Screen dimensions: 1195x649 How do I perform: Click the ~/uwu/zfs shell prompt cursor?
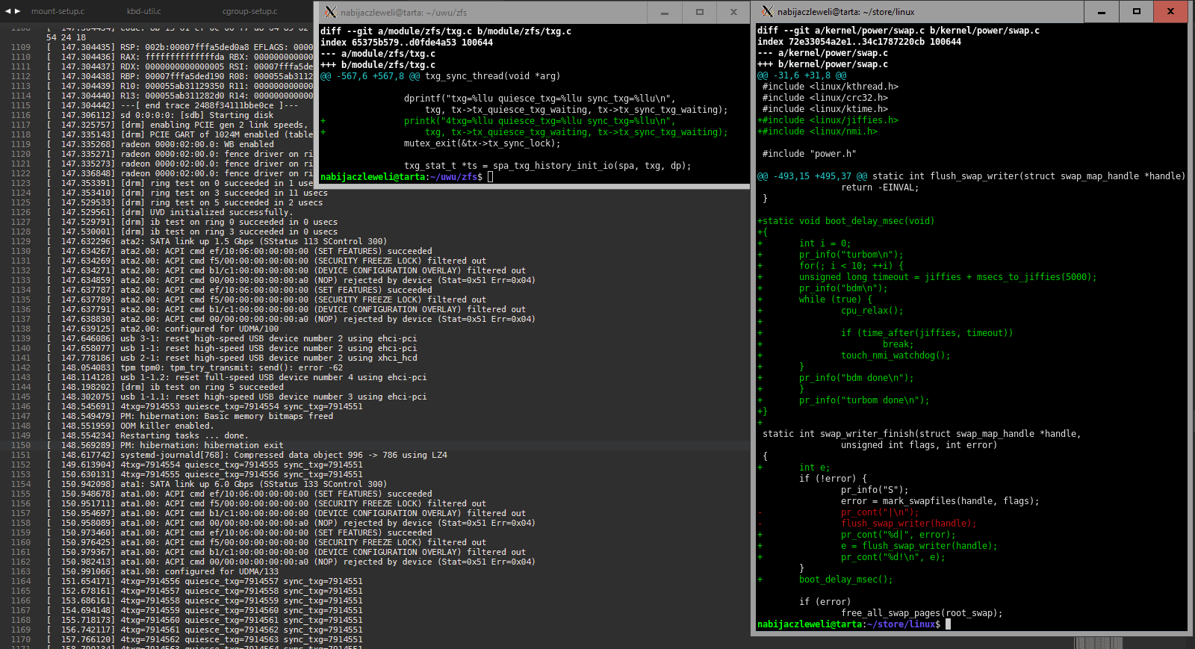pyautogui.click(x=490, y=177)
